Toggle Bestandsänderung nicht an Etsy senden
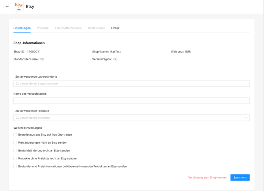Screen dimensions: 264x191 pos(15,150)
